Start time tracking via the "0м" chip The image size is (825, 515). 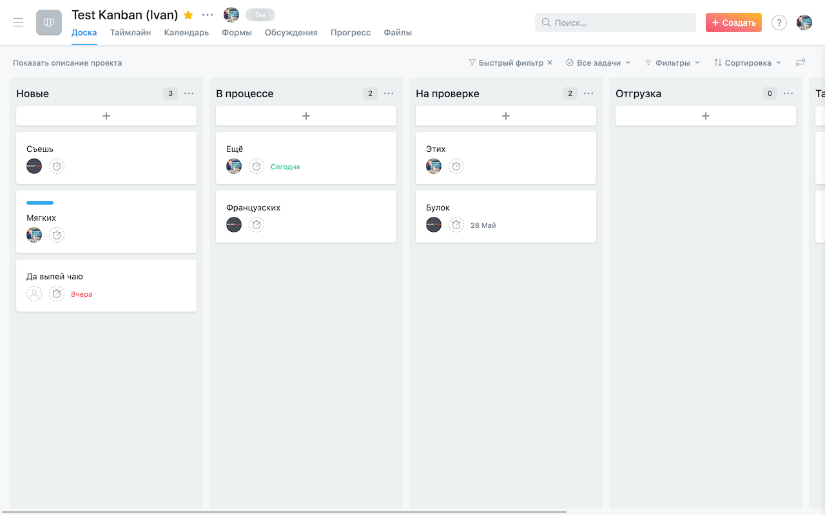click(x=260, y=14)
